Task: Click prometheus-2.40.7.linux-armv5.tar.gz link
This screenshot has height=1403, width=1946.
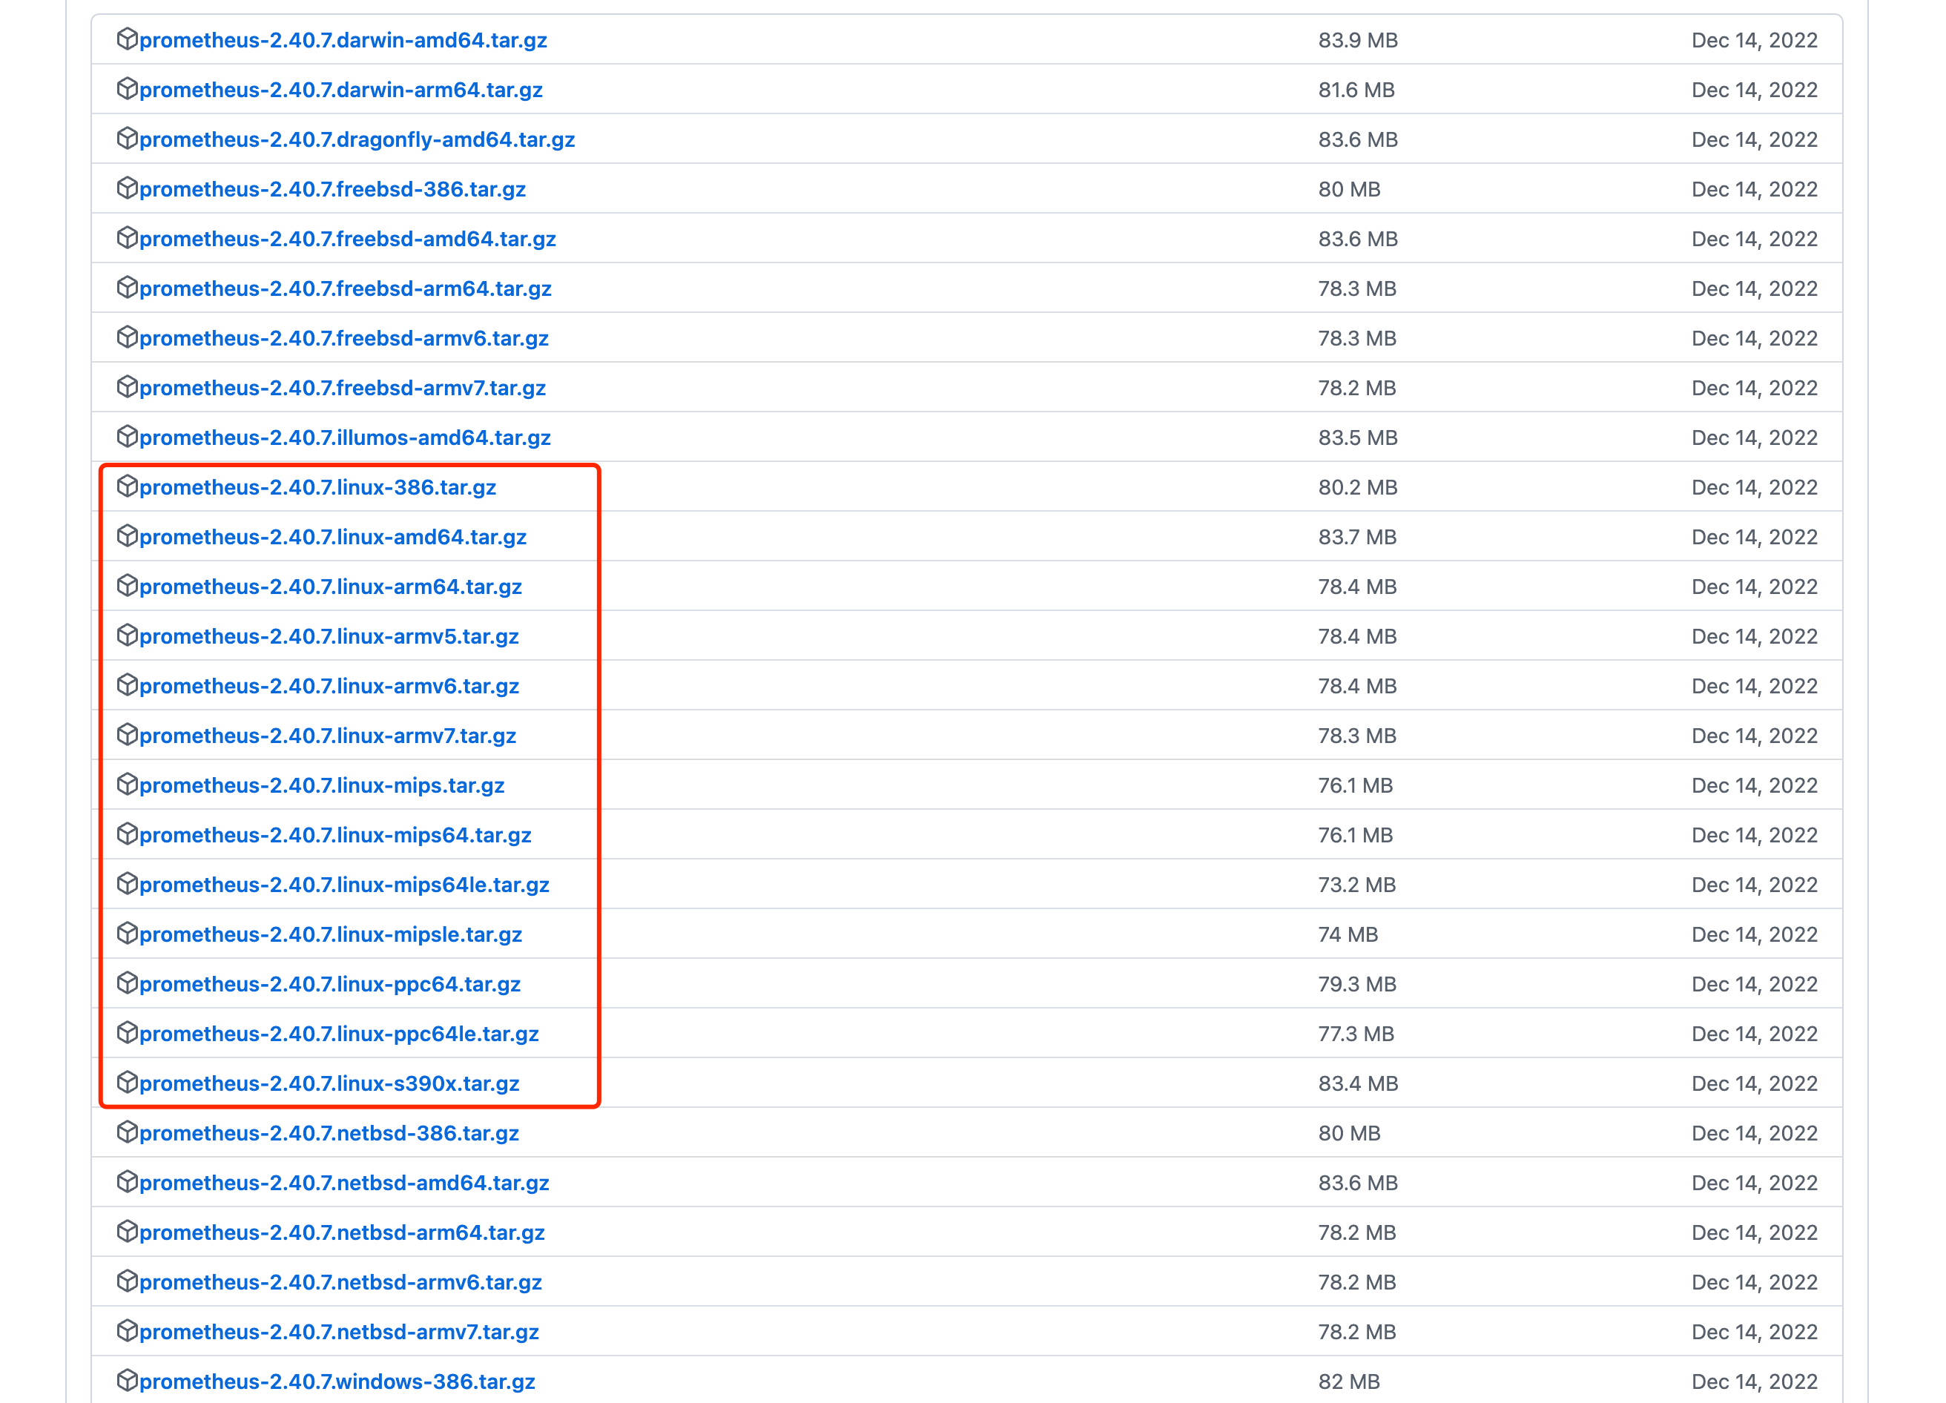Action: [329, 637]
